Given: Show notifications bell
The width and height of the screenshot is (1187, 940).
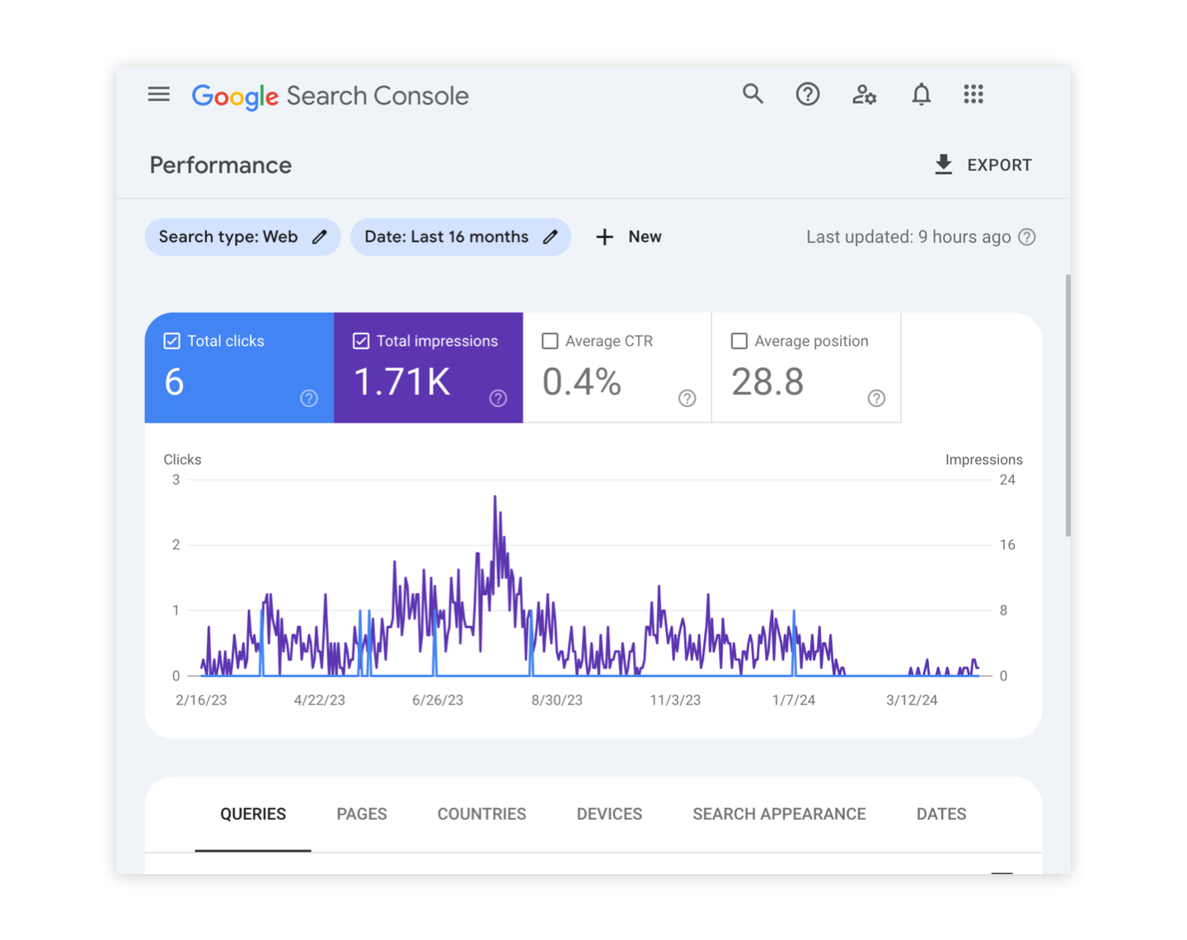Looking at the screenshot, I should 921,95.
